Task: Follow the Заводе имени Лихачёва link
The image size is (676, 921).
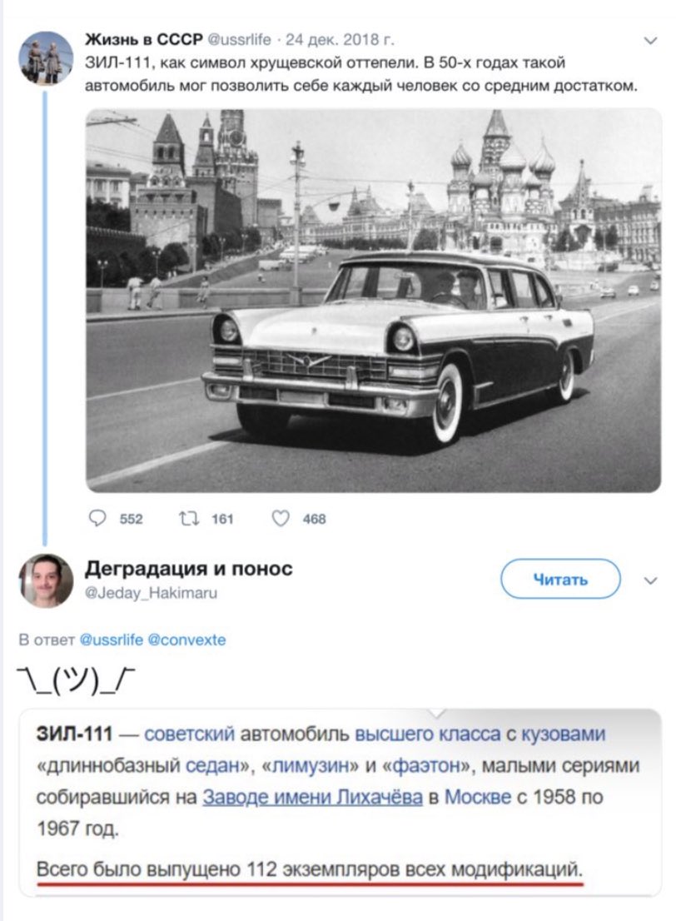Action: point(310,796)
